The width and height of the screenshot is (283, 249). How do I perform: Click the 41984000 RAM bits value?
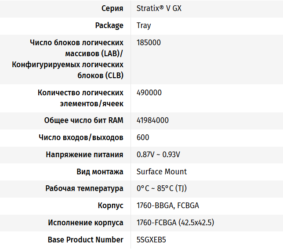(x=152, y=120)
